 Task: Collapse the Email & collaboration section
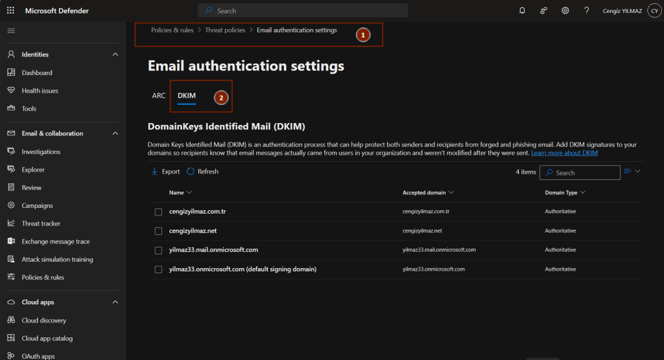[115, 133]
